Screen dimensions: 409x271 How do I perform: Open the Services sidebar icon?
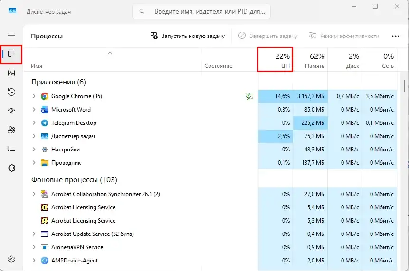[x=11, y=168]
